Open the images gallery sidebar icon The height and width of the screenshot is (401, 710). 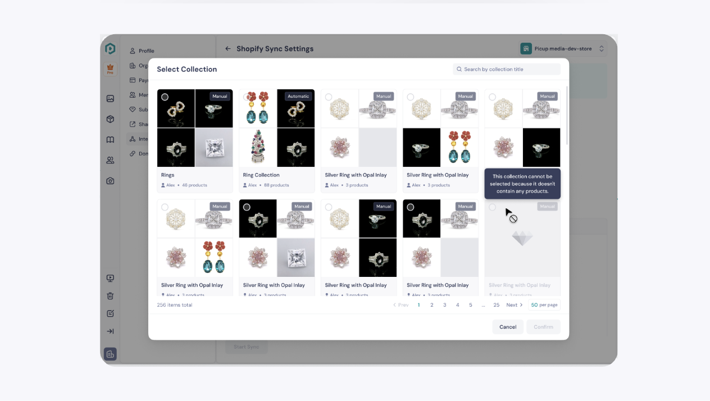[x=110, y=99]
